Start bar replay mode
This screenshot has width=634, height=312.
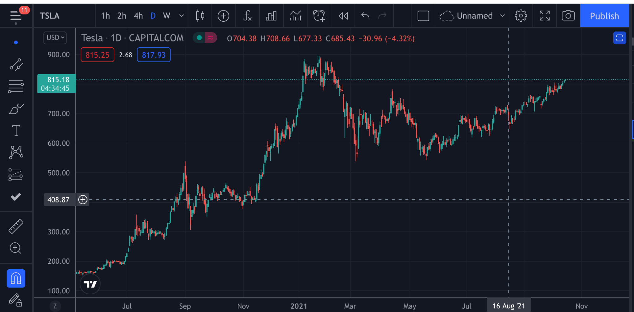(x=343, y=16)
